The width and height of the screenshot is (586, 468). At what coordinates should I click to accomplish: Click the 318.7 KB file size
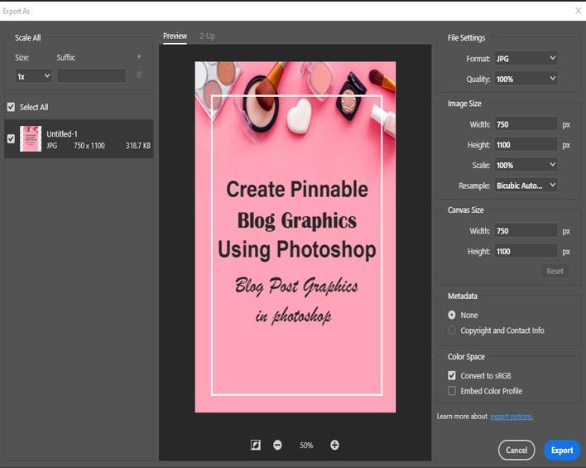(138, 146)
